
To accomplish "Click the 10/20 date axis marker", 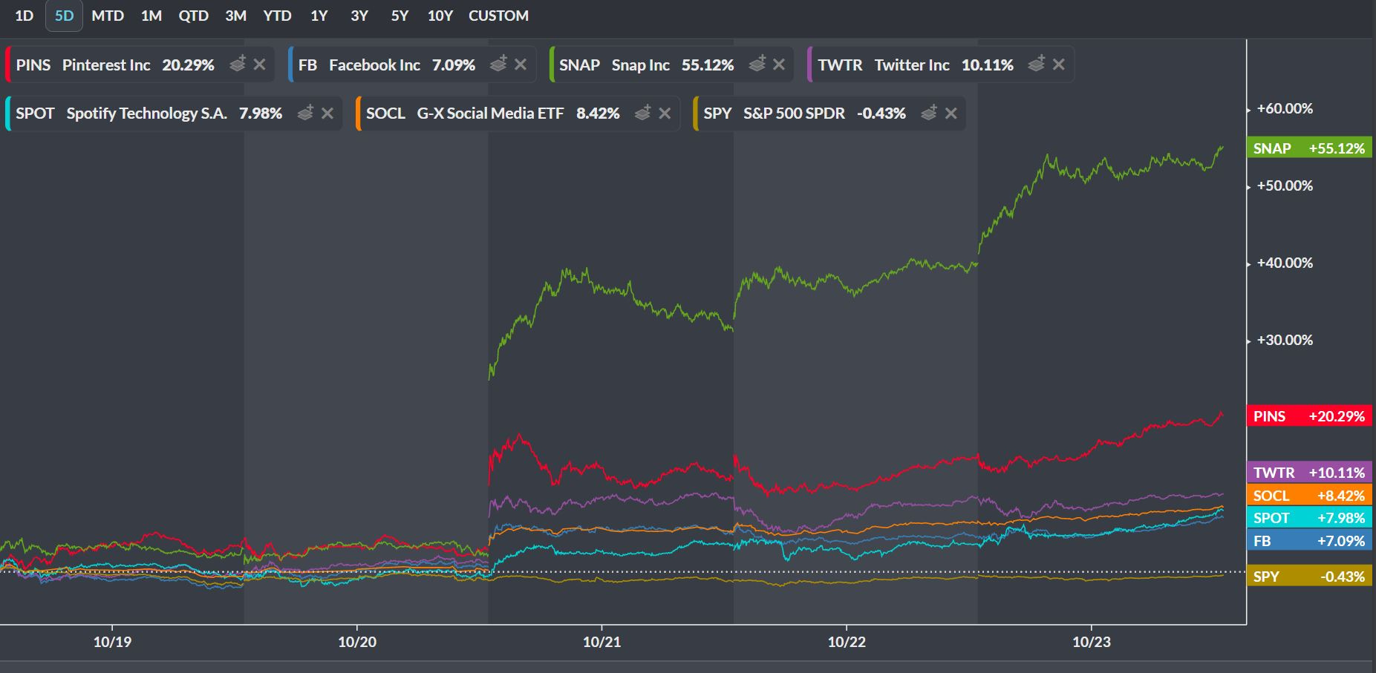I will [357, 642].
